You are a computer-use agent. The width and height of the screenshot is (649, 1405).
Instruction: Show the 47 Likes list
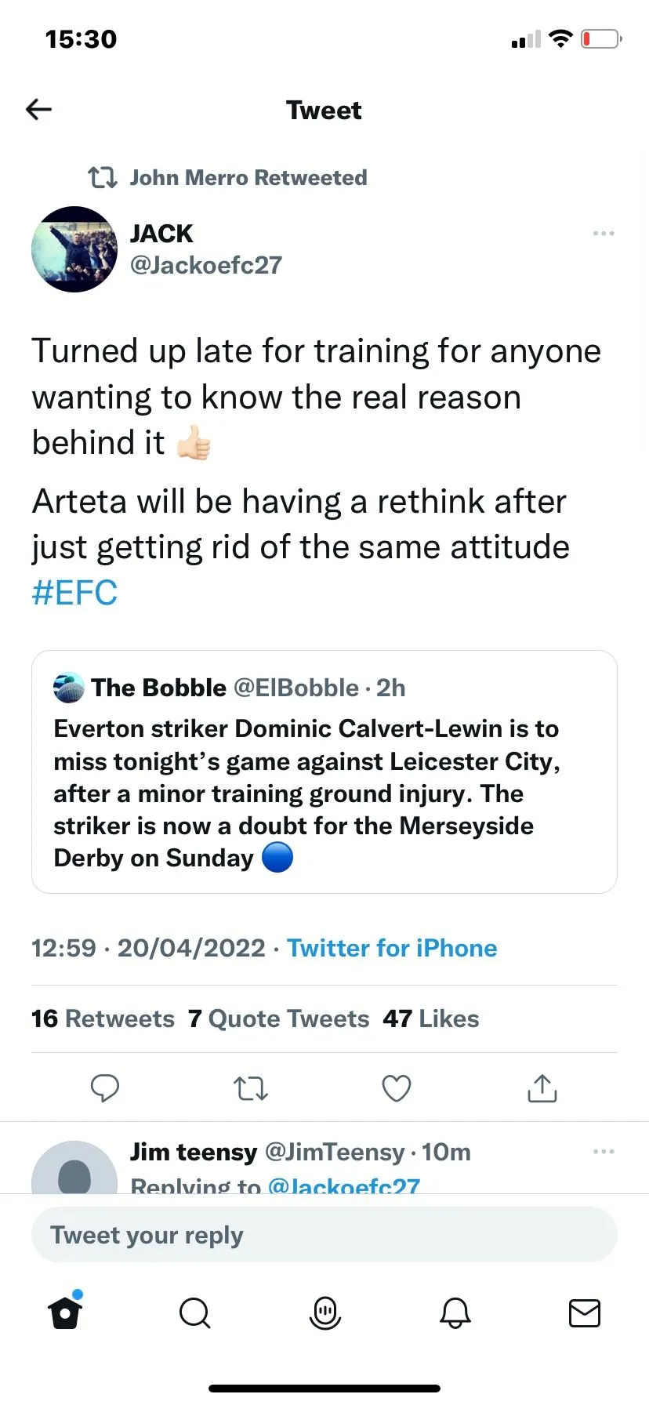pyautogui.click(x=431, y=1018)
